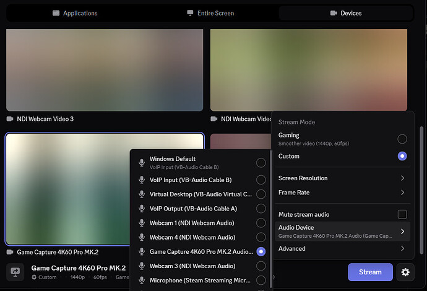This screenshot has width=427, height=291.
Task: Expand the Audio Device submenu chevron
Action: pyautogui.click(x=402, y=232)
